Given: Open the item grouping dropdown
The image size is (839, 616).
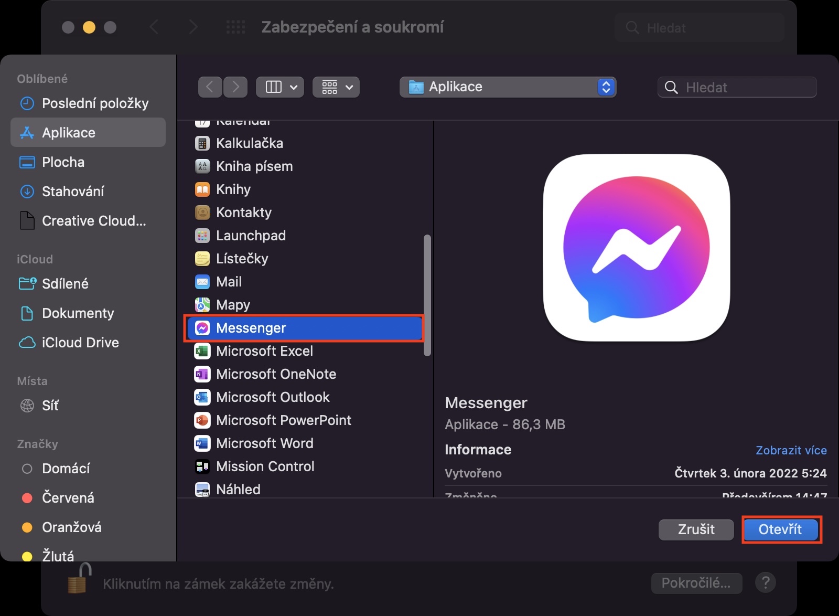Looking at the screenshot, I should pyautogui.click(x=336, y=87).
